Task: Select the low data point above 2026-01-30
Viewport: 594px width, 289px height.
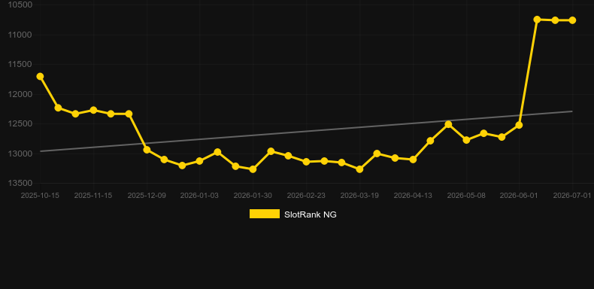Action: coord(253,169)
